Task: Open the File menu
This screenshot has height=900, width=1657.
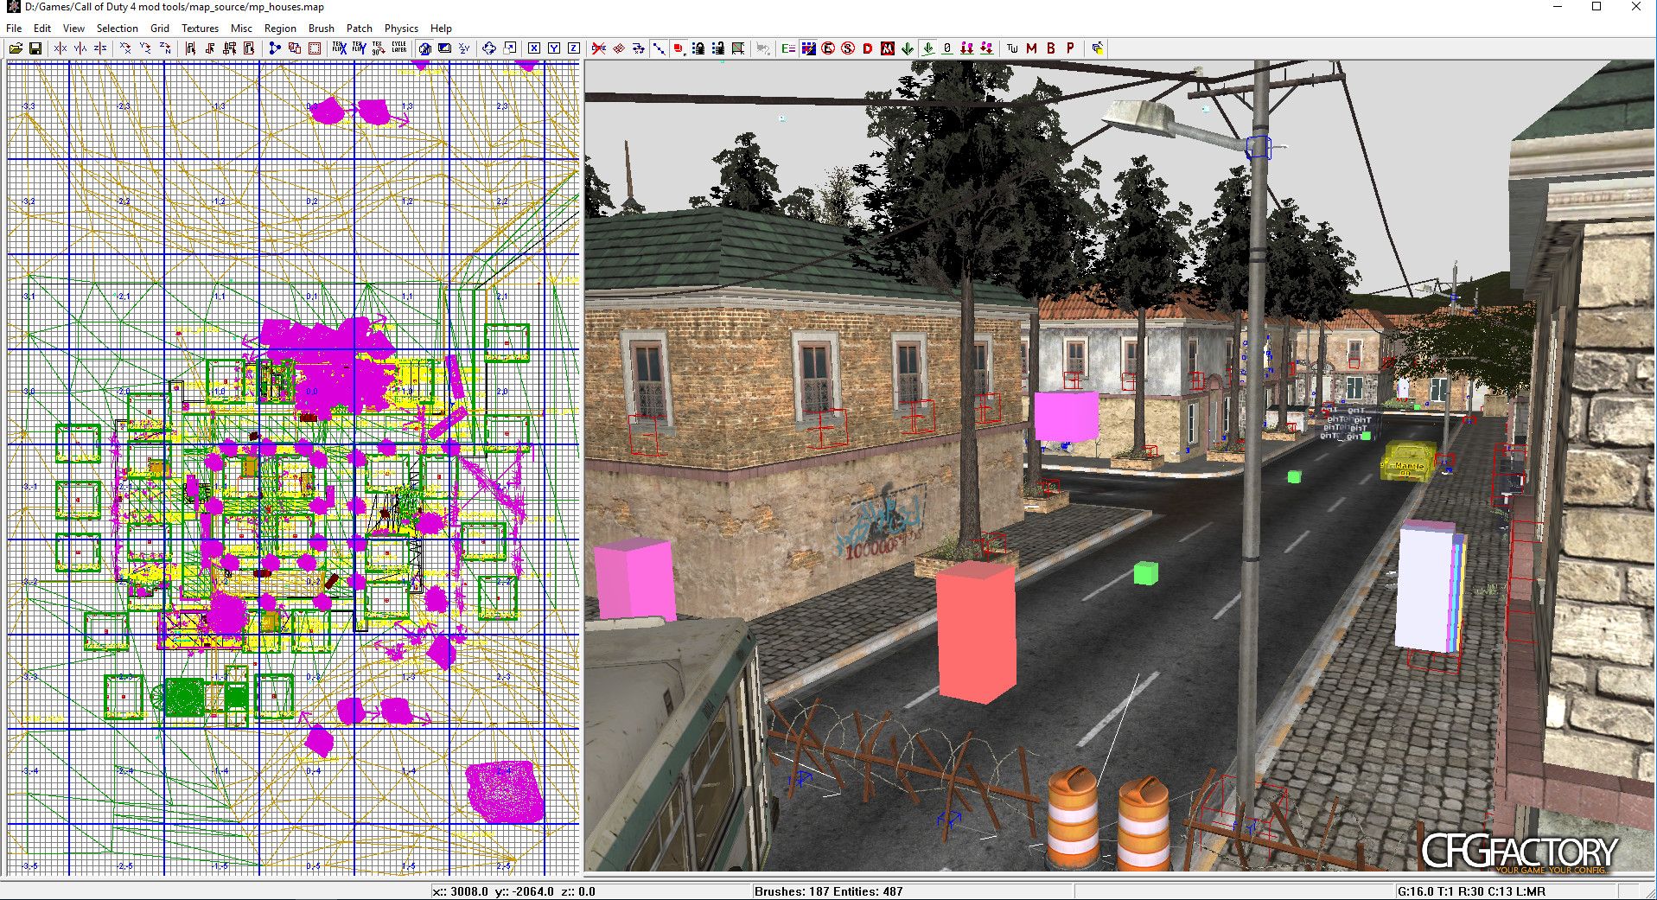Action: (14, 29)
